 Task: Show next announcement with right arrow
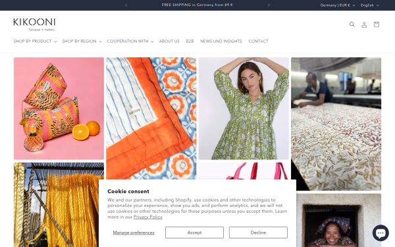pyautogui.click(x=269, y=5)
